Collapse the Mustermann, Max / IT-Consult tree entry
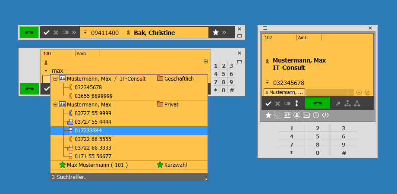The height and width of the screenshot is (194, 397). [x=55, y=78]
